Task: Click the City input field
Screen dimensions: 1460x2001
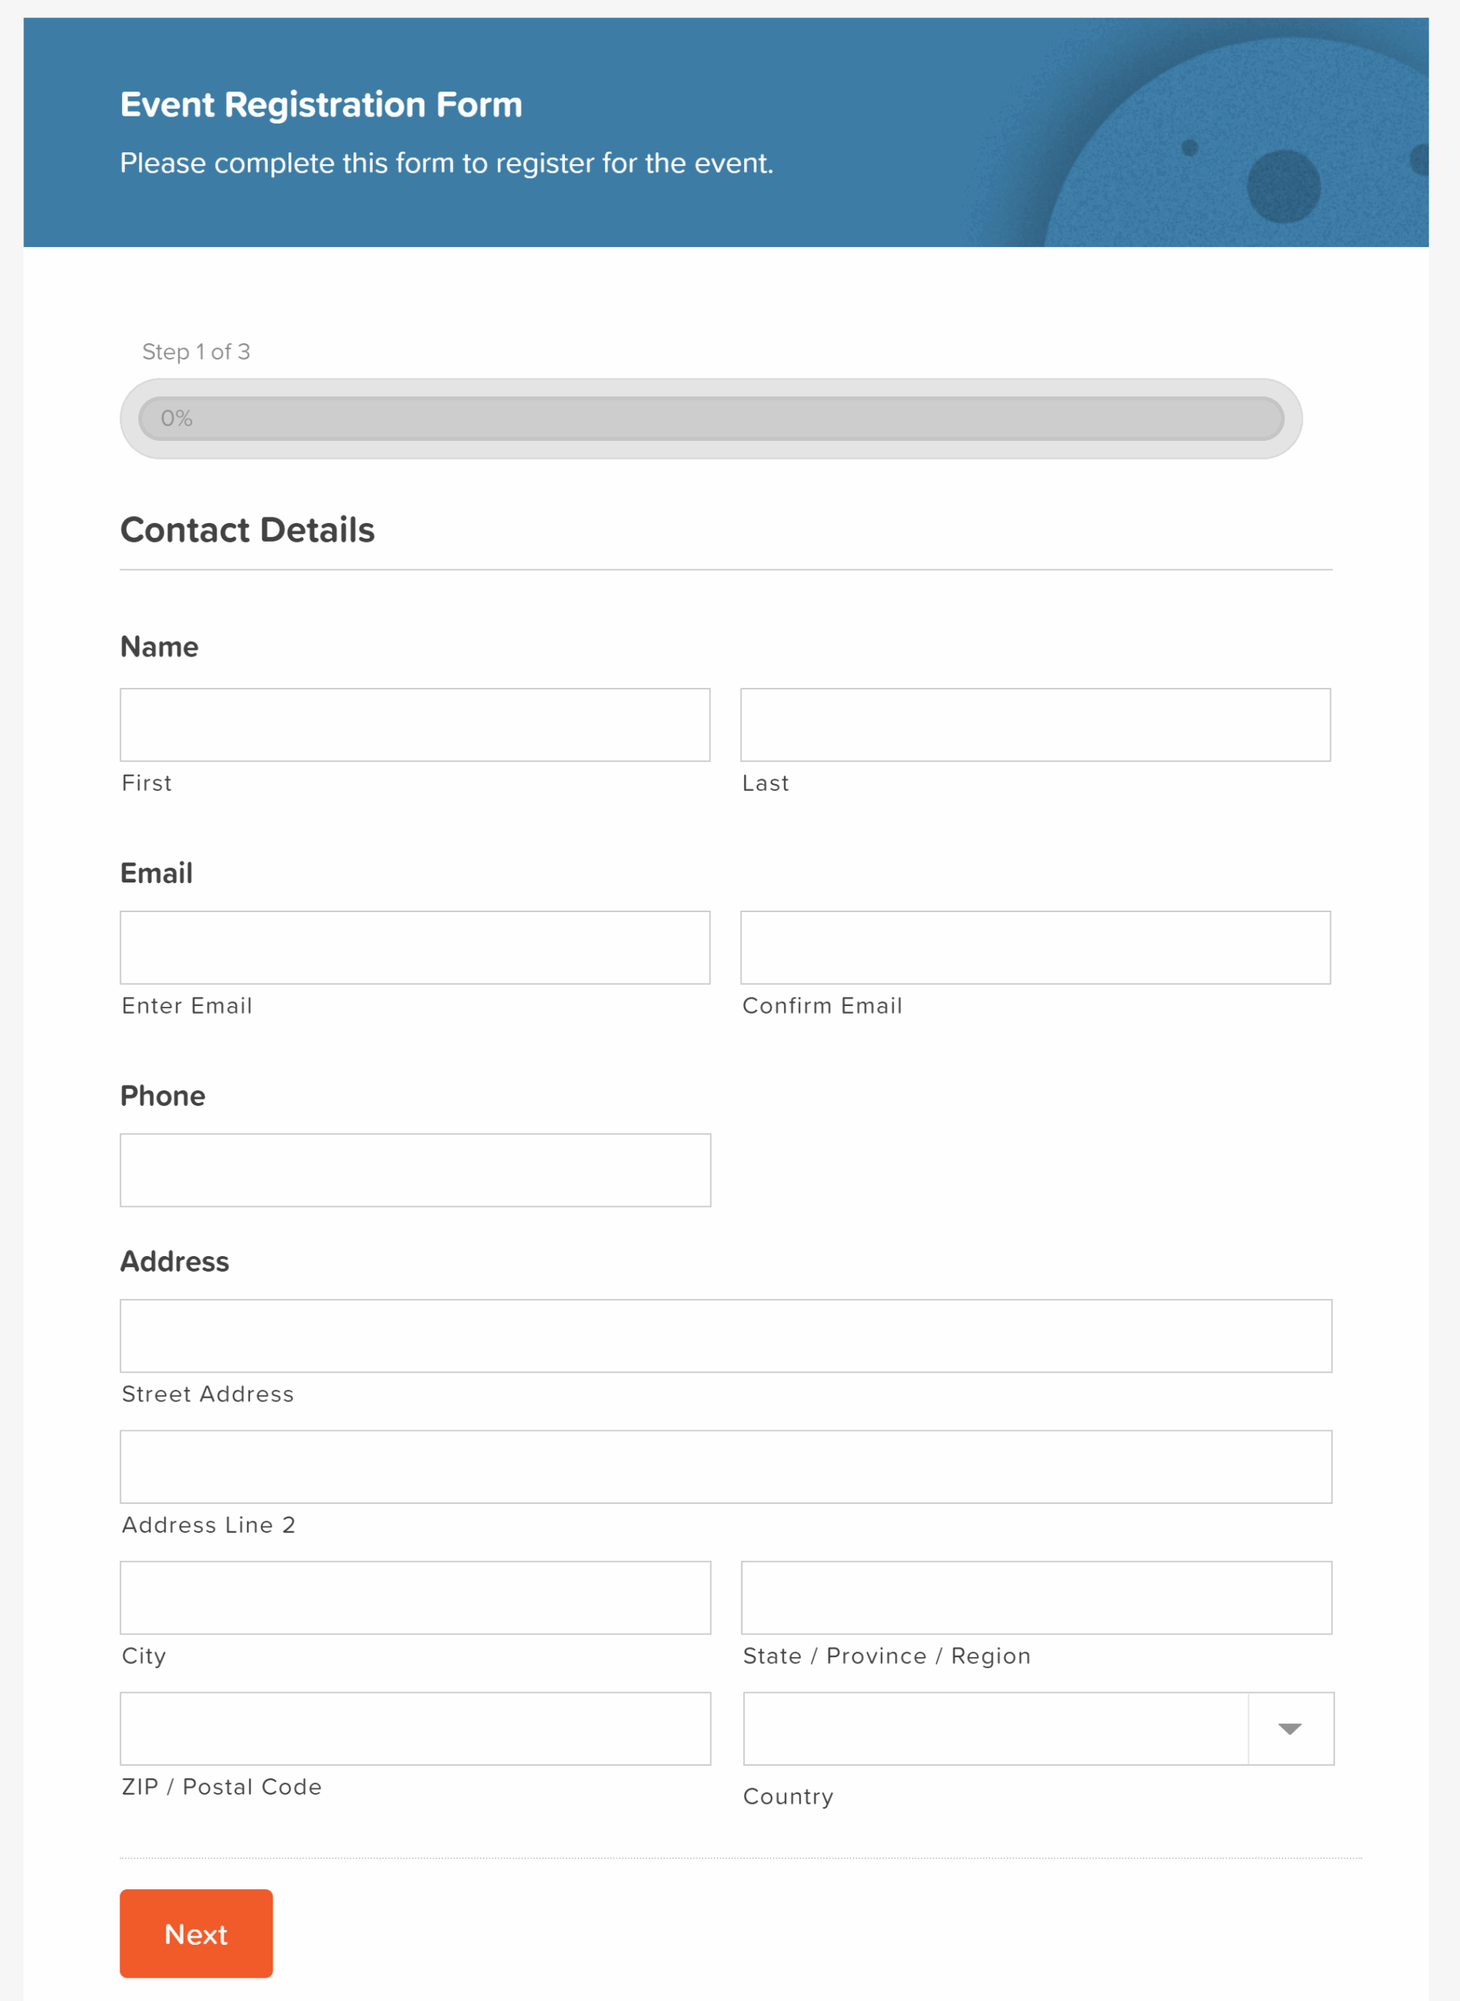Action: tap(415, 1597)
